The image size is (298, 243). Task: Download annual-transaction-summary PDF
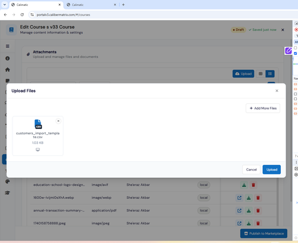(249, 211)
